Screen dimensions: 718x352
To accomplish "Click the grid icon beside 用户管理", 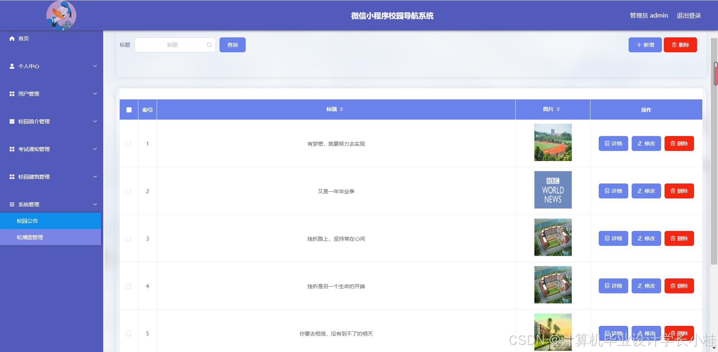I will tap(12, 94).
